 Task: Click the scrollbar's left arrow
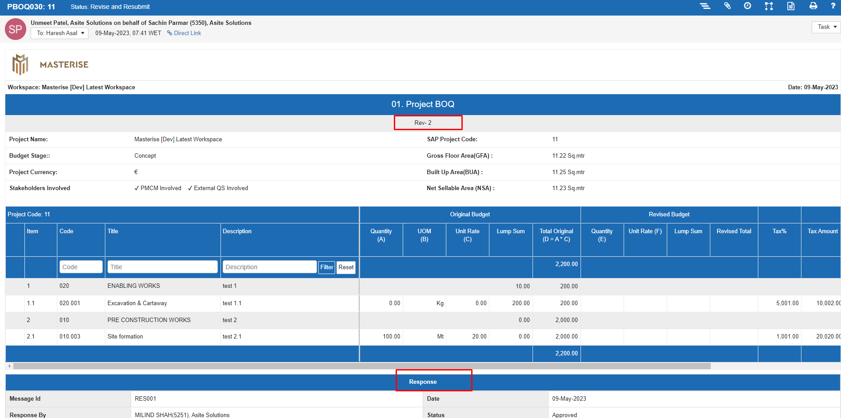[x=9, y=366]
